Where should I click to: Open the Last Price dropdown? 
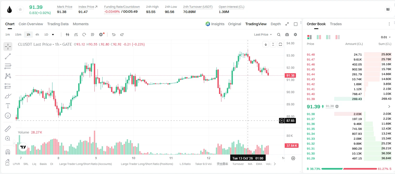click(263, 35)
